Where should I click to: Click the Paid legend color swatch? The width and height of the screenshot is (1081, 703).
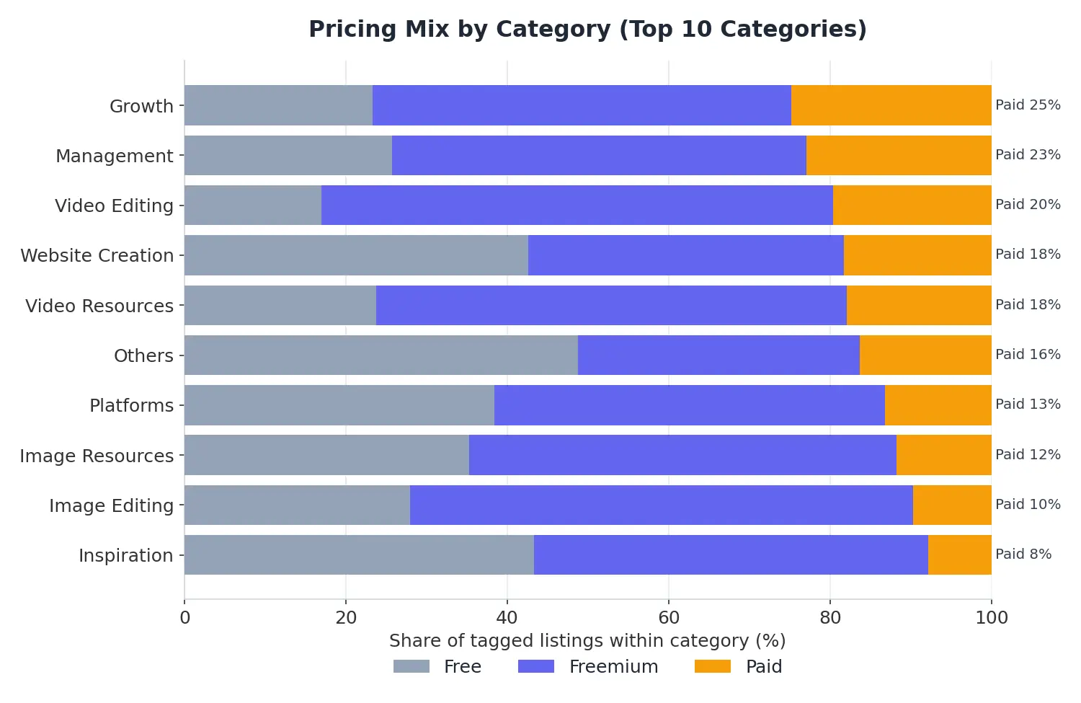(713, 666)
